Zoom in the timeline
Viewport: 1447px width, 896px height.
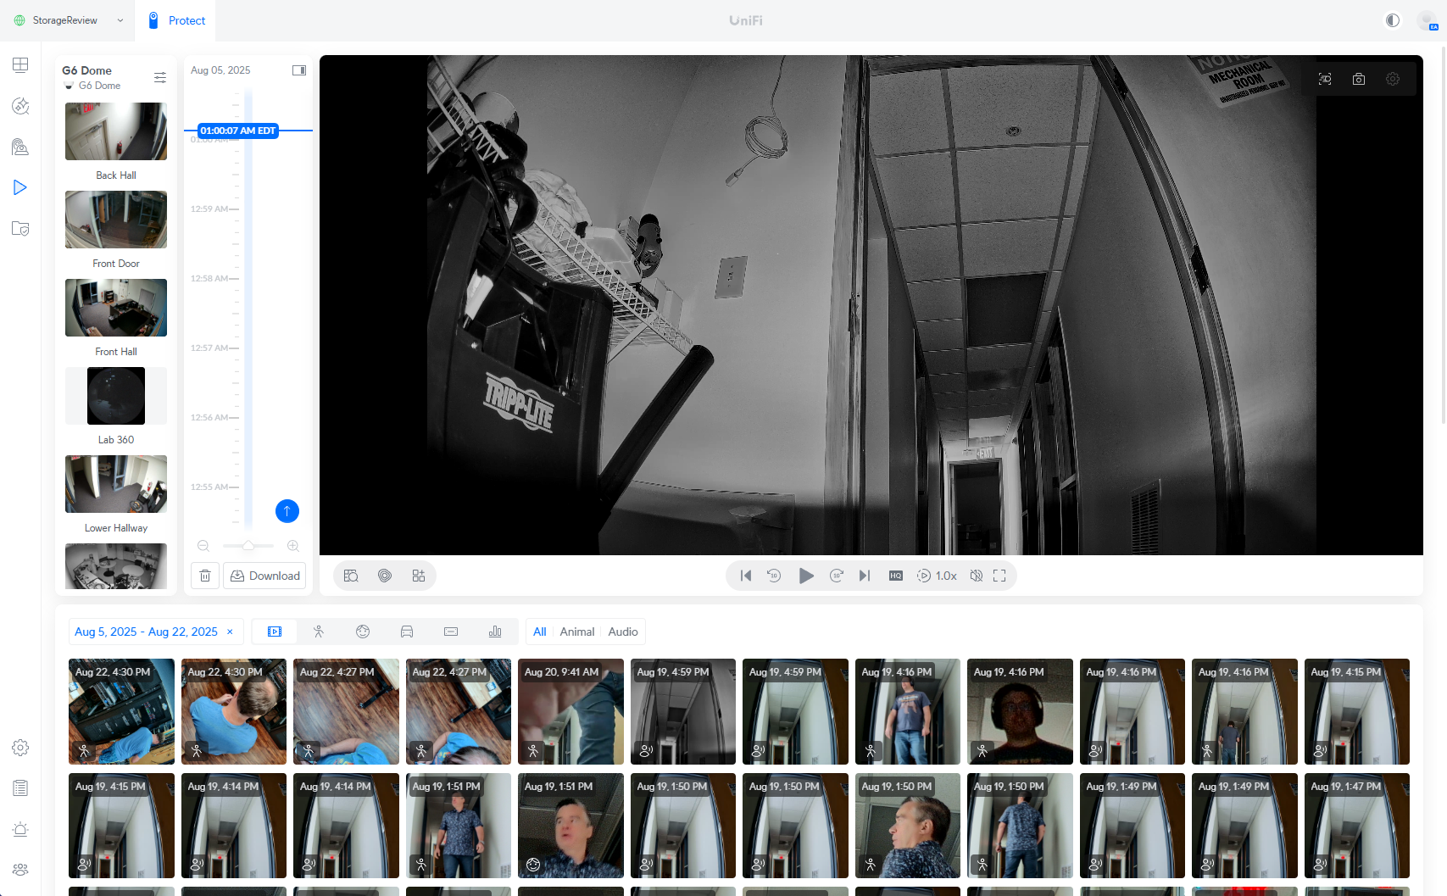[293, 546]
